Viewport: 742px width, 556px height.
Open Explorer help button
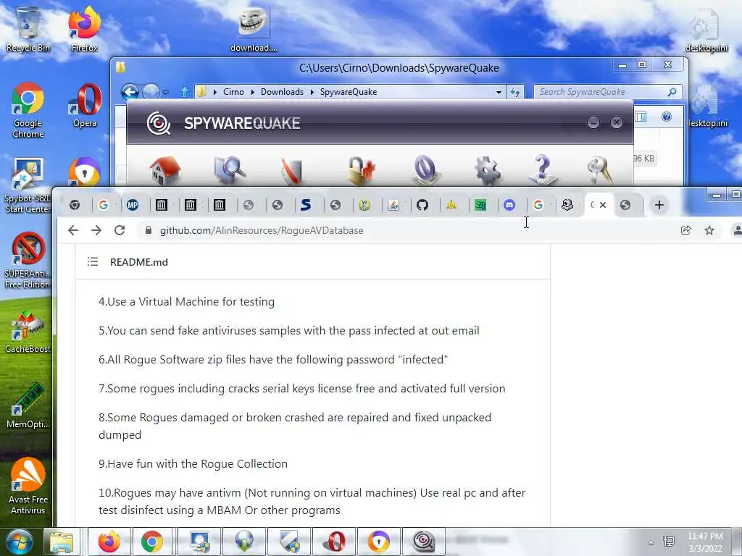(667, 117)
